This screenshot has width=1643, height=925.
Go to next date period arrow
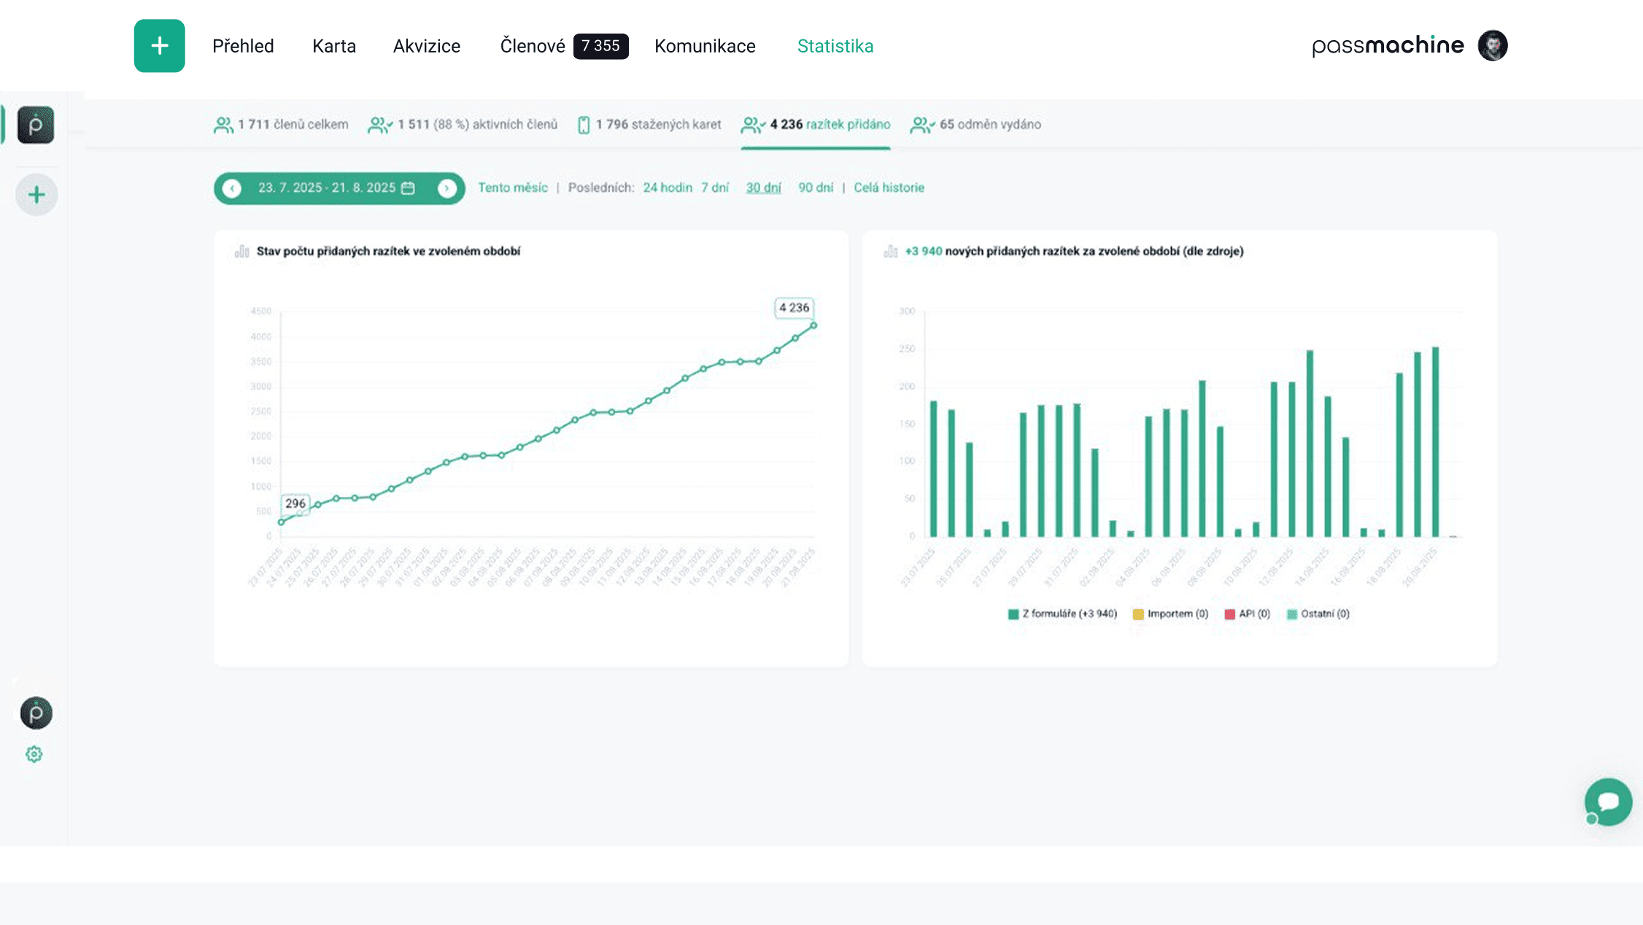coord(446,188)
